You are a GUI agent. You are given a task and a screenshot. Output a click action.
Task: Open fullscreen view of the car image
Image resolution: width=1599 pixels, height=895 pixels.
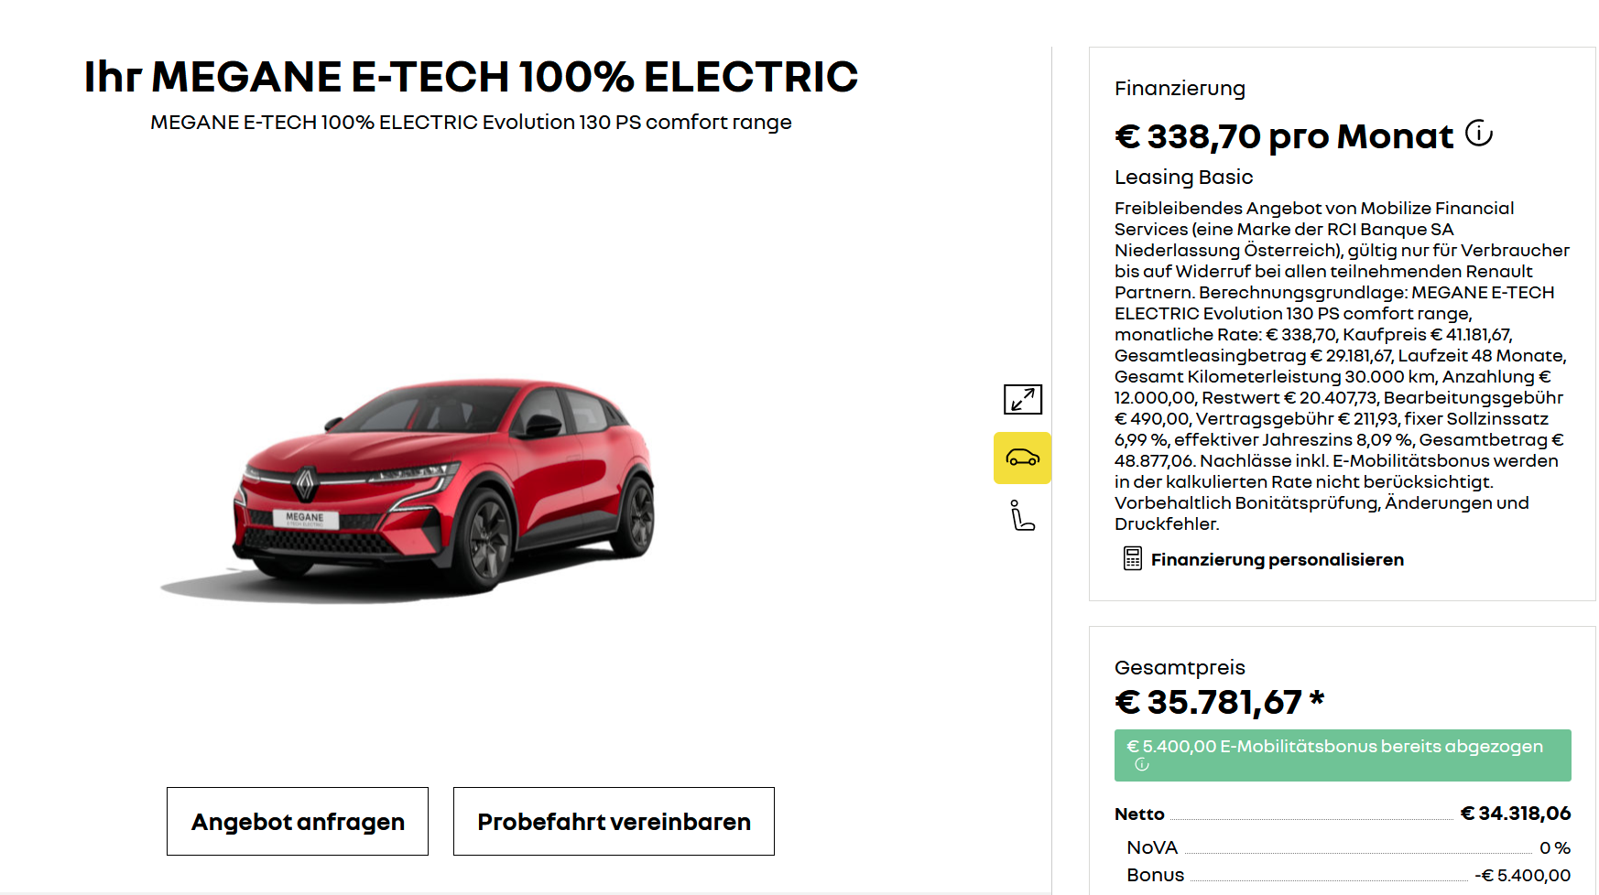point(1022,399)
